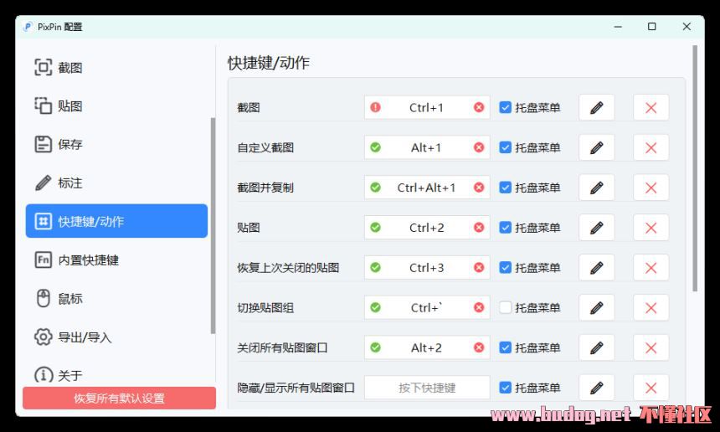Clear the Ctrl+Alt+1 shortcut binding
Screen dimensions: 720x432
[x=479, y=188]
